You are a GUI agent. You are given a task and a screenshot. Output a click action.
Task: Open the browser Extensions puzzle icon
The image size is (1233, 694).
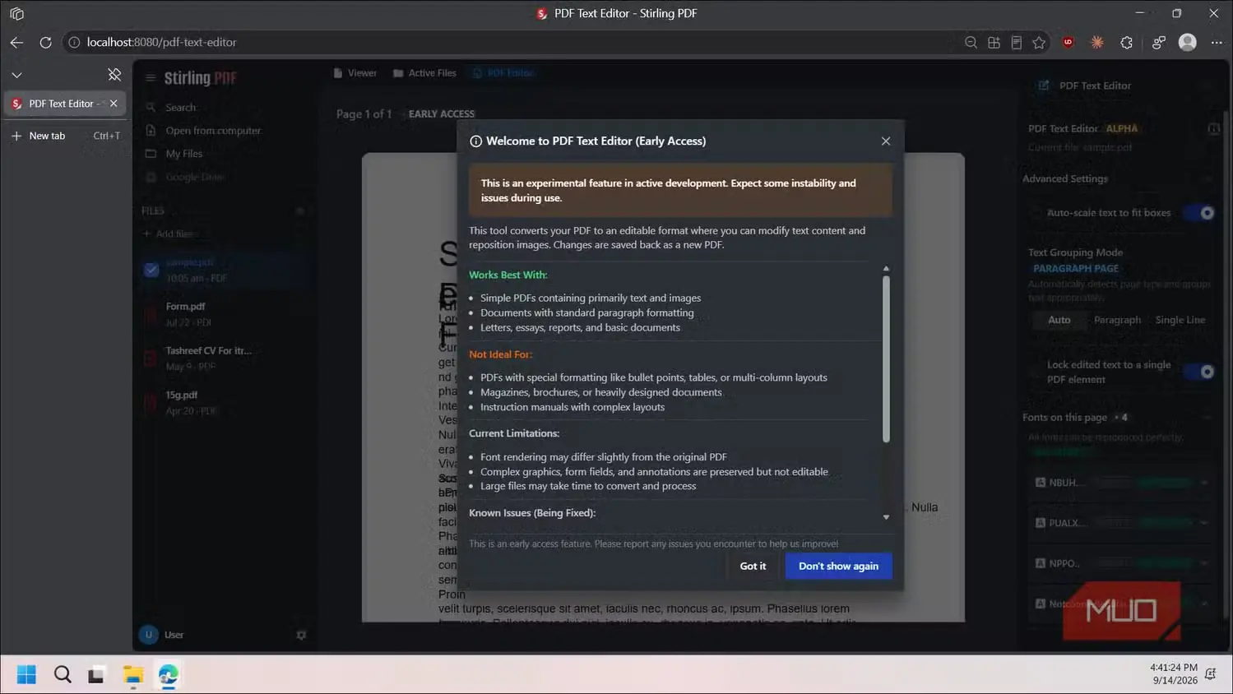pos(1127,42)
